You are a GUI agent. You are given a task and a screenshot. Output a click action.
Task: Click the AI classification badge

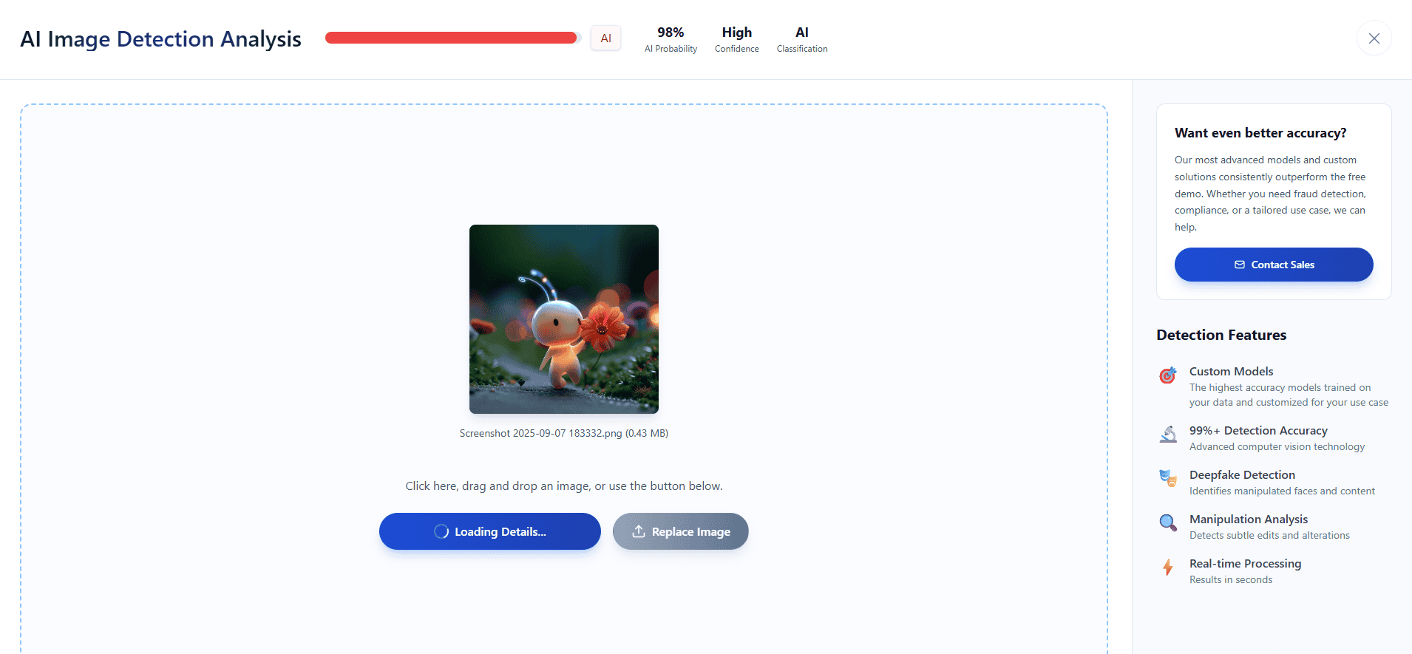tap(605, 38)
